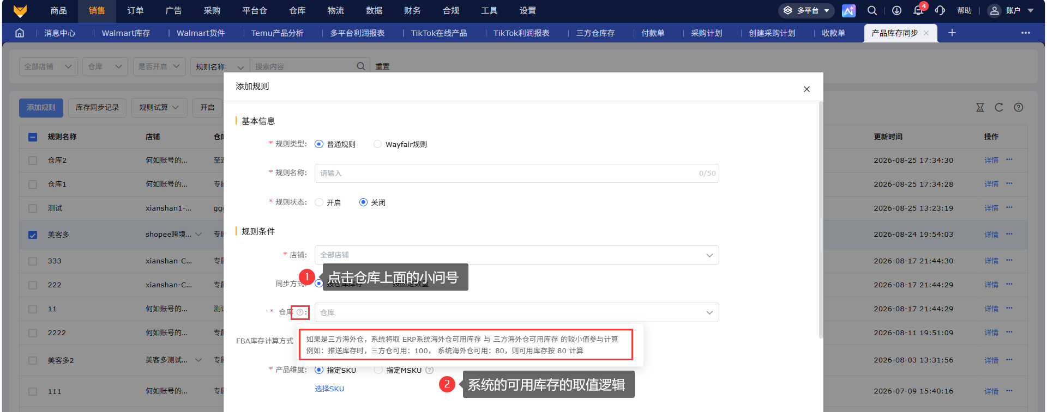
Task: Select the 普通规则 radio button
Action: coord(319,144)
